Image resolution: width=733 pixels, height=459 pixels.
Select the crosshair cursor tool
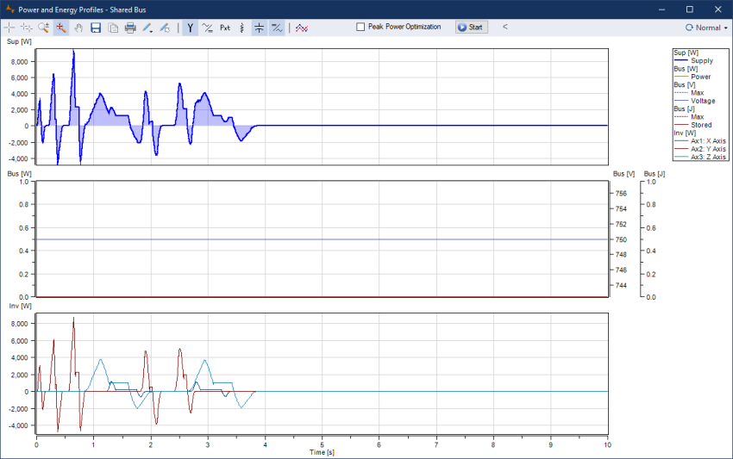point(9,28)
